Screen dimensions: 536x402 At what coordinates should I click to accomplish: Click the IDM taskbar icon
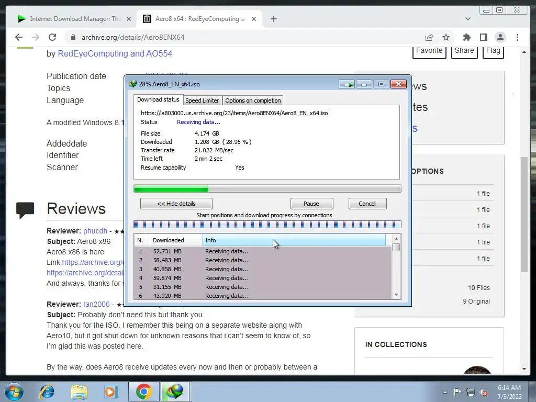(x=175, y=392)
